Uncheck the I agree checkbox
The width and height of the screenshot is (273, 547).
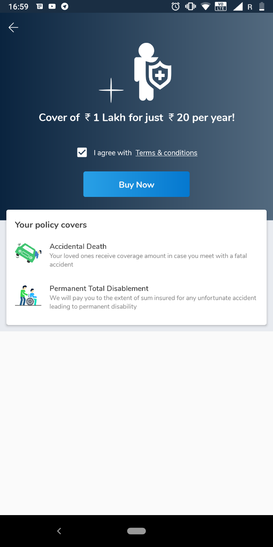click(x=82, y=153)
